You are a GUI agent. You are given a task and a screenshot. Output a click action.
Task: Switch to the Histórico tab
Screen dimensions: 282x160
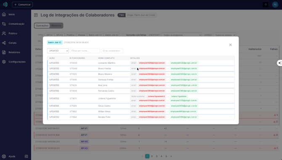click(56, 26)
